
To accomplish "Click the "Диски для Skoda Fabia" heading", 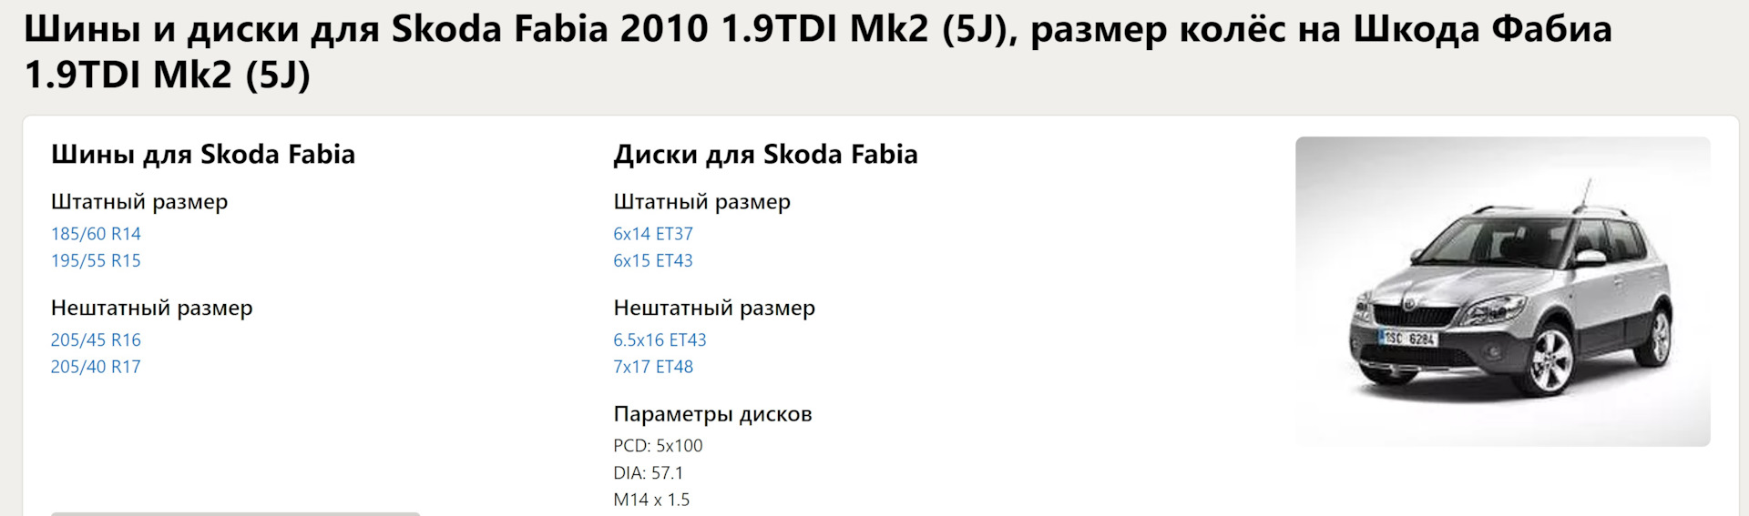I will 765,155.
